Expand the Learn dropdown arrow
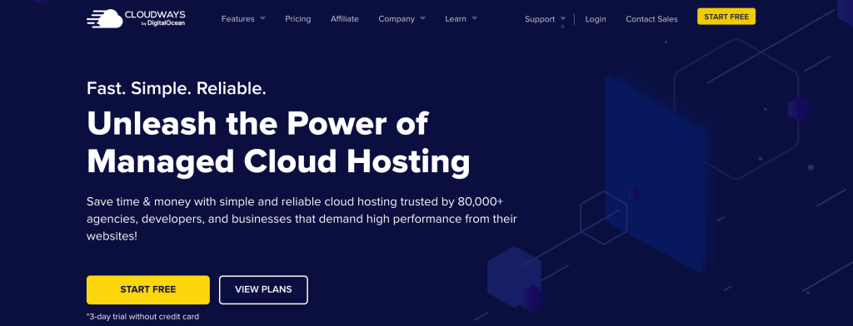Screen dimensions: 853x326 [x=474, y=18]
